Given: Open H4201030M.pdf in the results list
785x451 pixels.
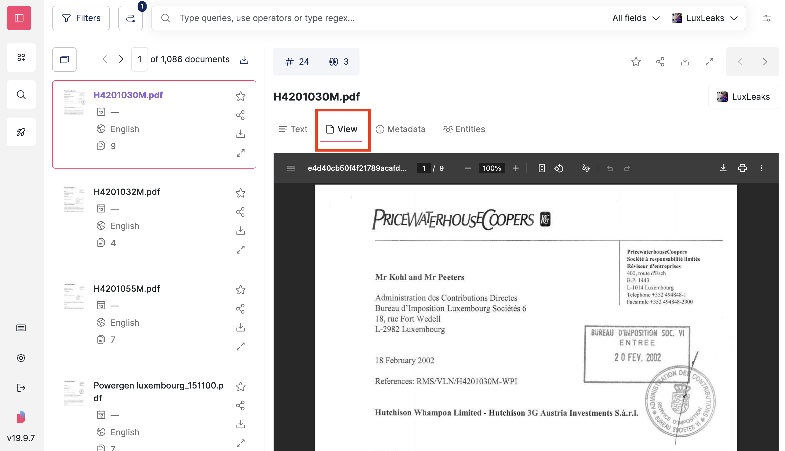Looking at the screenshot, I should click(x=128, y=95).
